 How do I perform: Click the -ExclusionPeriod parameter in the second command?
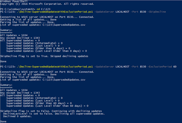(x=160, y=67)
